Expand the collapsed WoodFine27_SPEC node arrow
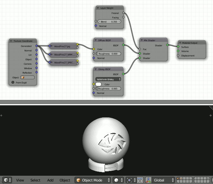213x184 pixels. [x=52, y=62]
